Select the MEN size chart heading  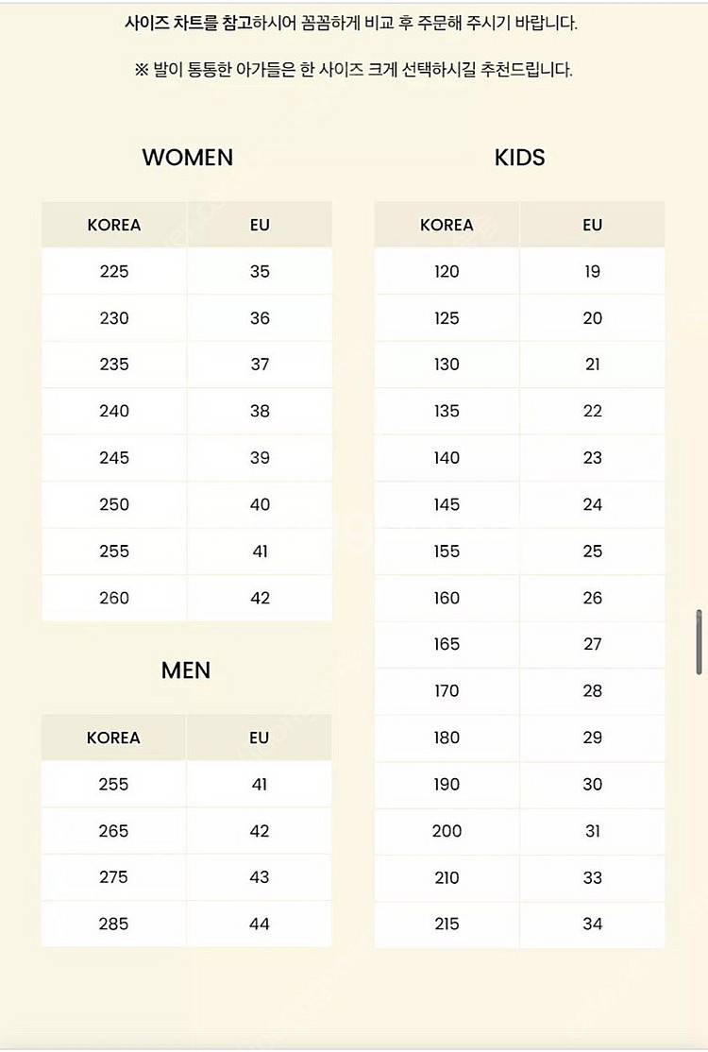[186, 670]
